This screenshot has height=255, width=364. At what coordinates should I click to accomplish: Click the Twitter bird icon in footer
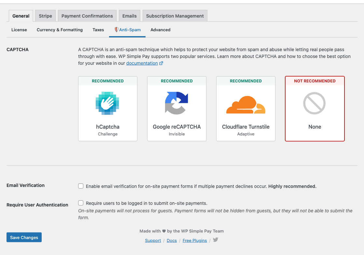[216, 240]
